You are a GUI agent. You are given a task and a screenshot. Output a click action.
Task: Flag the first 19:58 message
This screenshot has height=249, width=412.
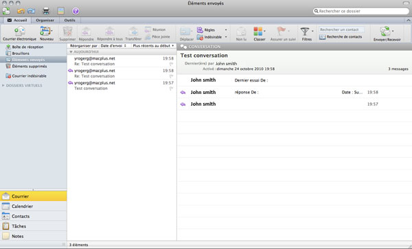pos(171,64)
